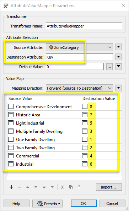Toggle box beside destination value 6

tap(85, 164)
